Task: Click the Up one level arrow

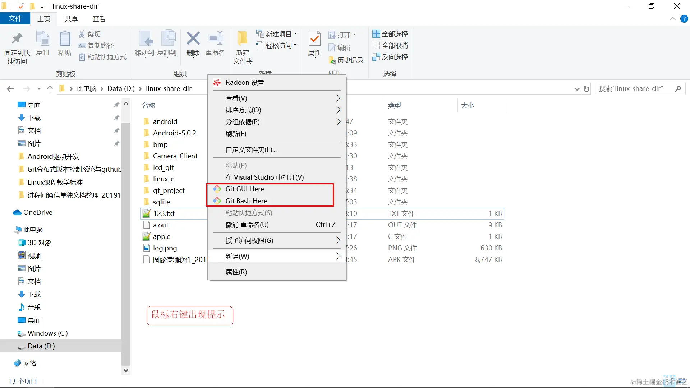Action: (x=50, y=89)
